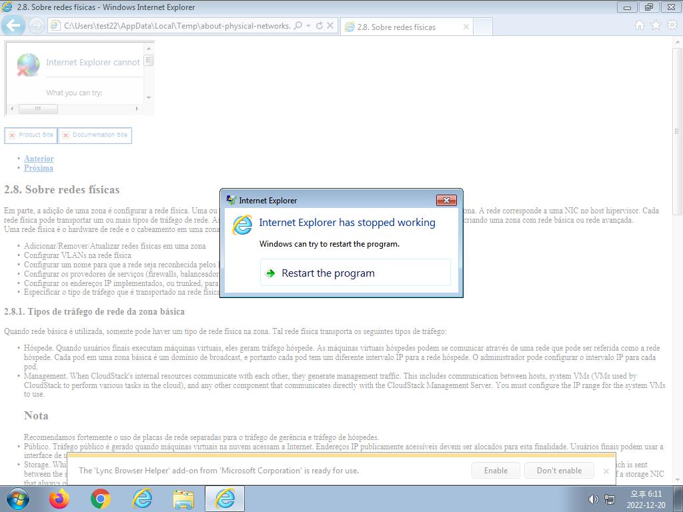Launch Google Chrome from the taskbar
683x512 pixels.
tap(101, 499)
